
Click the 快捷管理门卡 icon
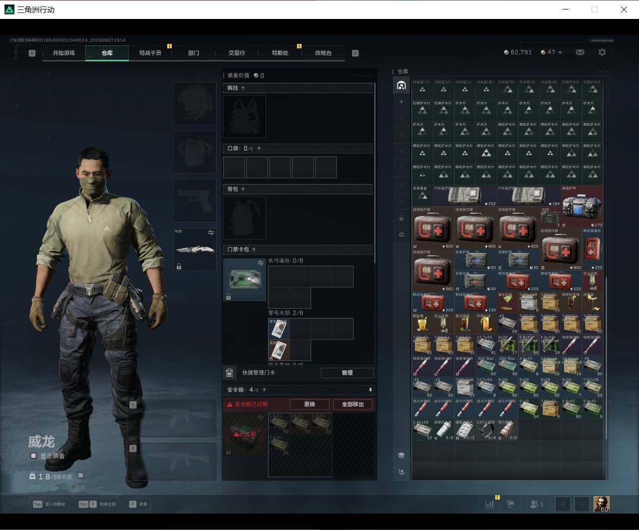230,372
